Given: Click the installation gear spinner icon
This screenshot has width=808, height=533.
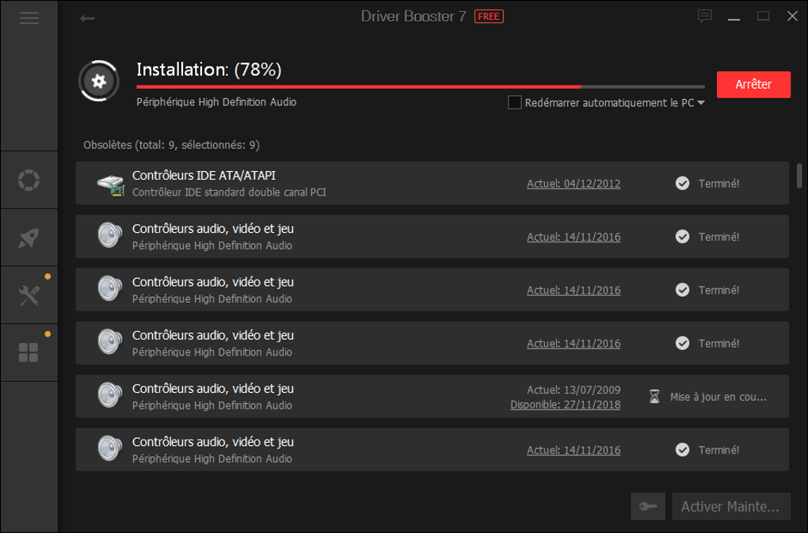Looking at the screenshot, I should pos(99,81).
